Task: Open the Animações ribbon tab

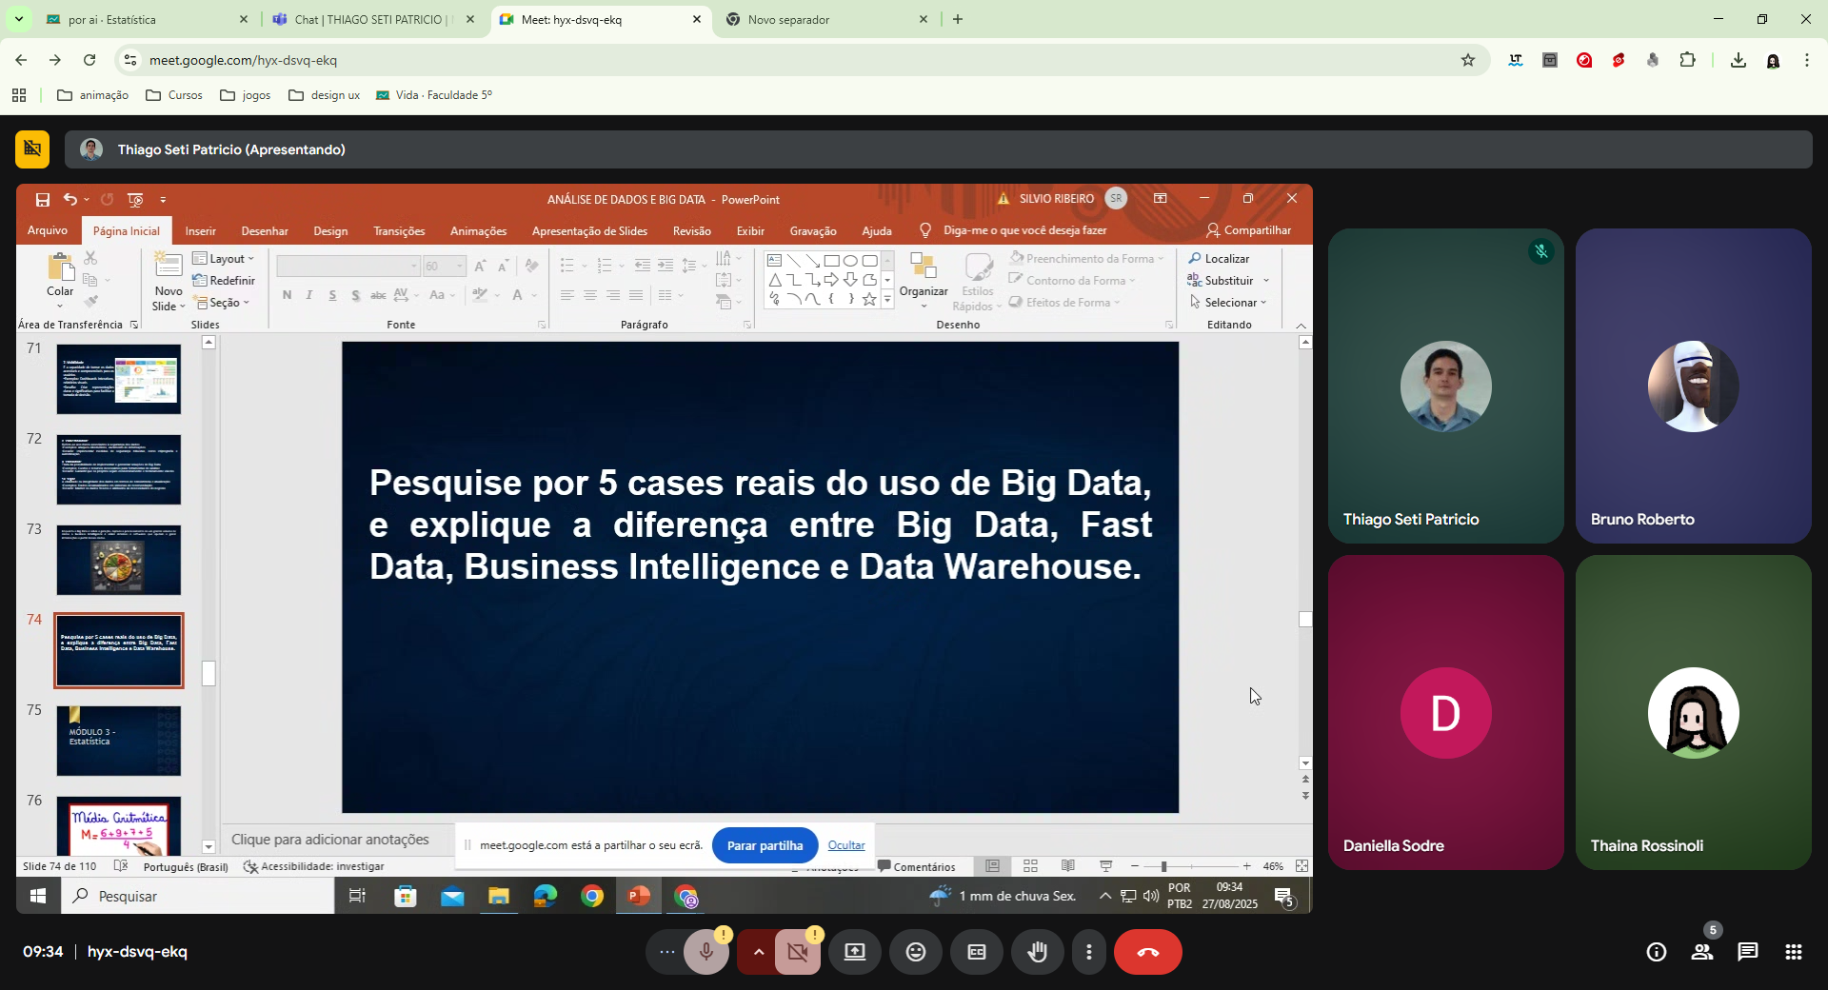Action: tap(478, 230)
